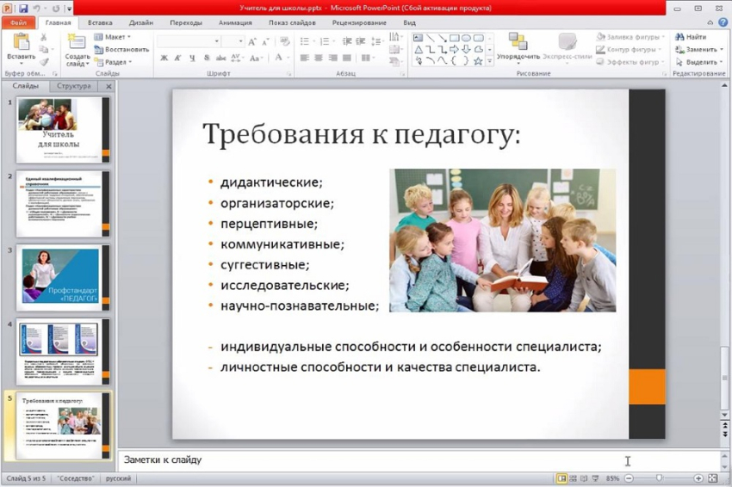
Task: Open the font size combo box
Action: (x=233, y=41)
